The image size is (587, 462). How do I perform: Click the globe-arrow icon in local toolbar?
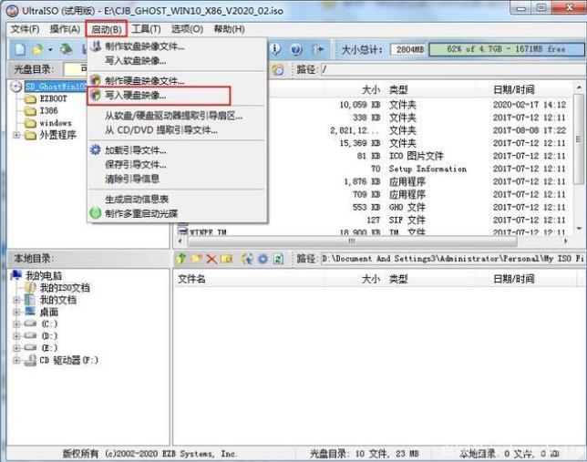click(247, 259)
